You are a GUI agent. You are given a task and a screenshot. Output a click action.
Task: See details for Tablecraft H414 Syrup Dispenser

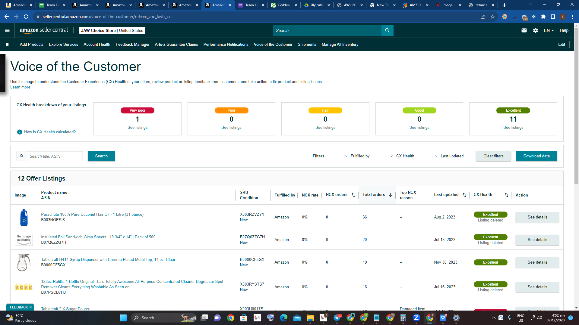(537, 262)
